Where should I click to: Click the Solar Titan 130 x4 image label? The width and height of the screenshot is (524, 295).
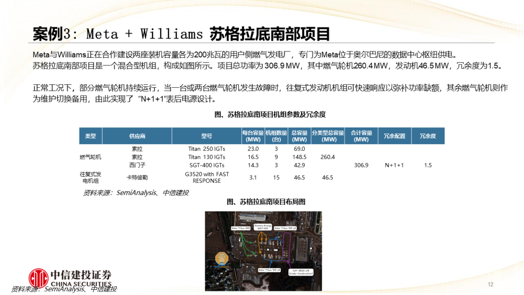pos(285,228)
